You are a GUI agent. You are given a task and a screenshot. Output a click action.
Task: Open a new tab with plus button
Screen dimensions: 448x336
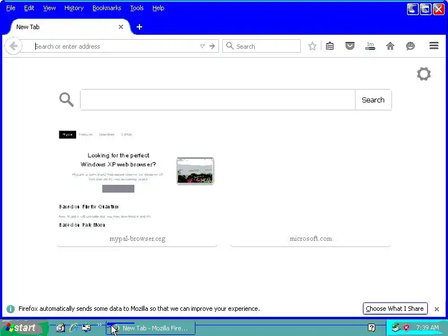pos(139,27)
